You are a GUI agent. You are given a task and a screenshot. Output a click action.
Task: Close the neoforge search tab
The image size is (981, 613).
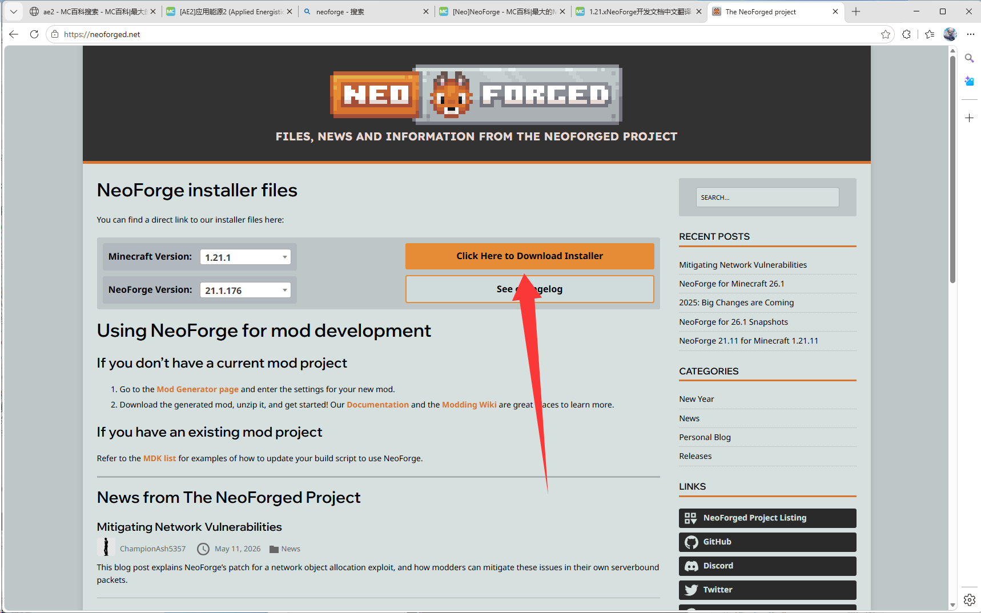coord(426,11)
